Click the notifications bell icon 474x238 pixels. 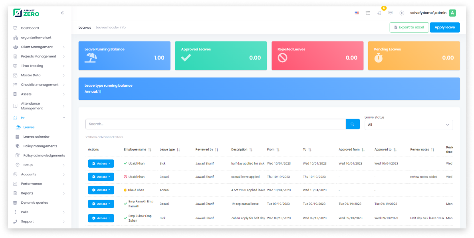(x=379, y=13)
